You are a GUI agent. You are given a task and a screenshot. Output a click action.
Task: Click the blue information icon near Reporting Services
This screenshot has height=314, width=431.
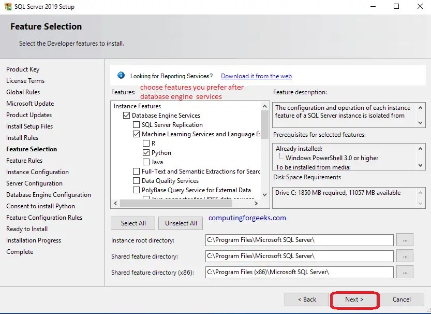121,75
